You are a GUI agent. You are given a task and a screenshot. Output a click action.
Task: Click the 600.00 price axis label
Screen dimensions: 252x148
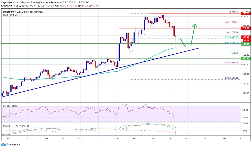click(246, 84)
